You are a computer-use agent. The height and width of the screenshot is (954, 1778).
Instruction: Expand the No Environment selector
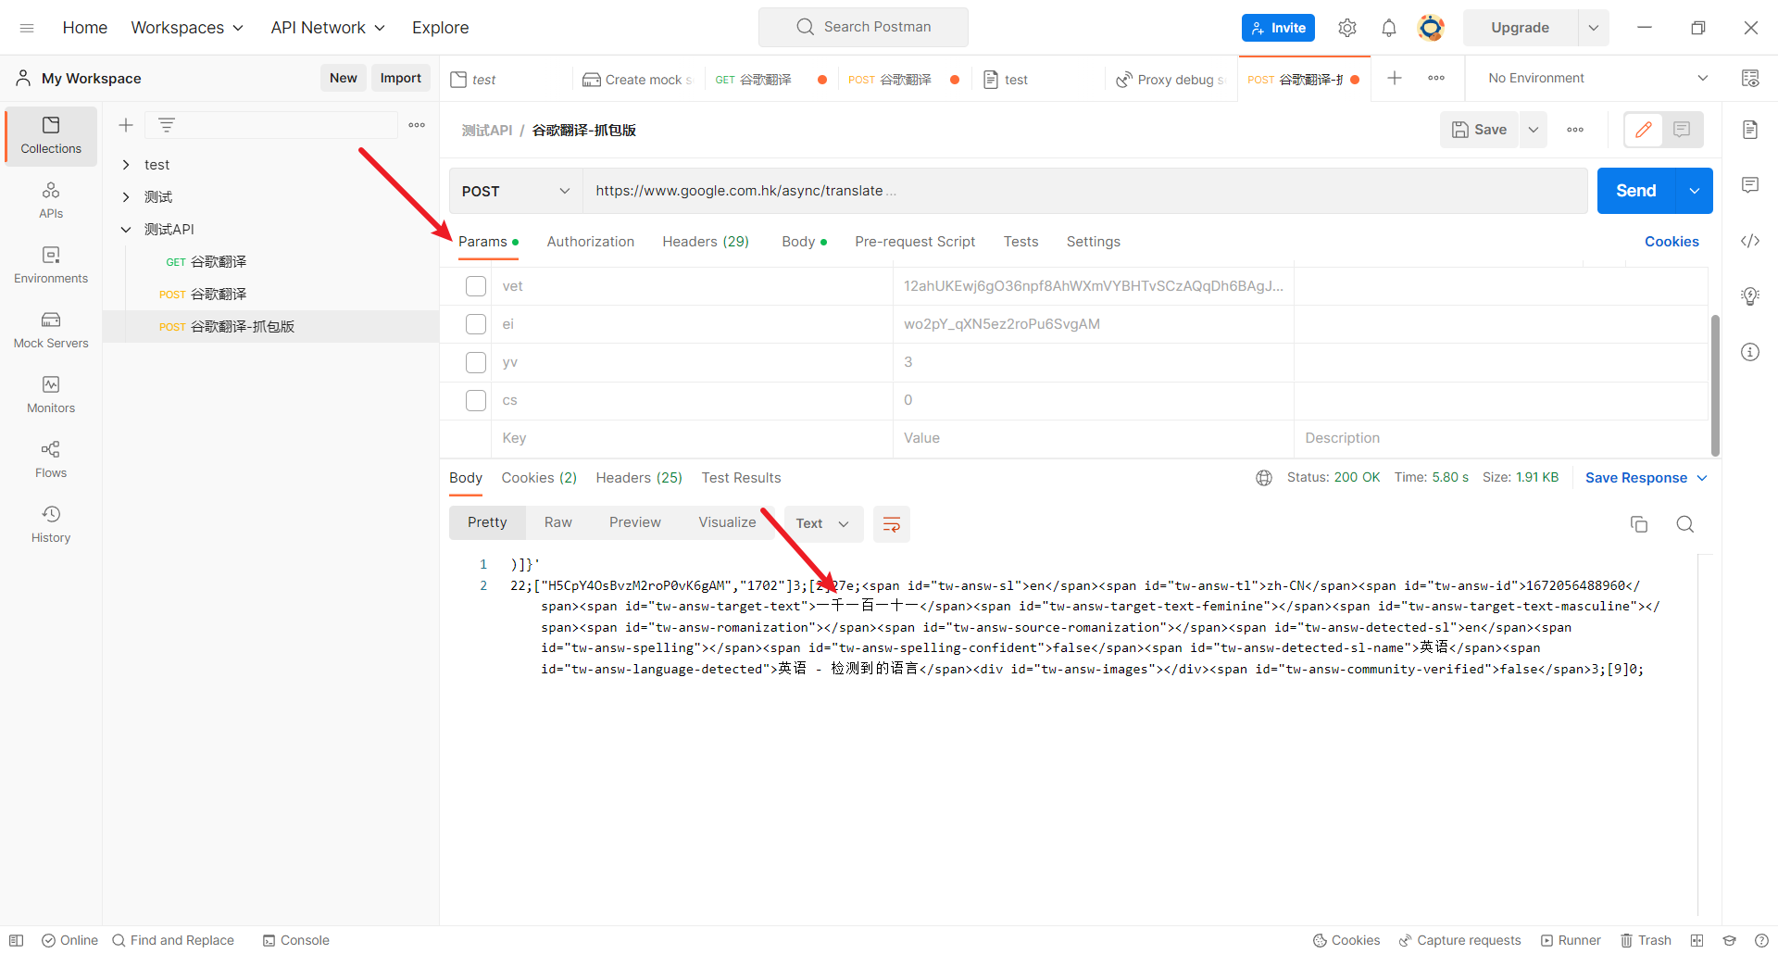click(1597, 79)
